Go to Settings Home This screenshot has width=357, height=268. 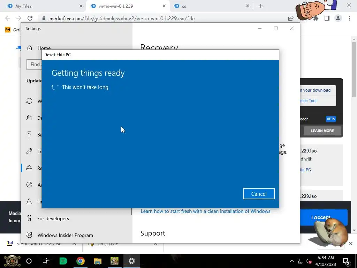click(39, 48)
